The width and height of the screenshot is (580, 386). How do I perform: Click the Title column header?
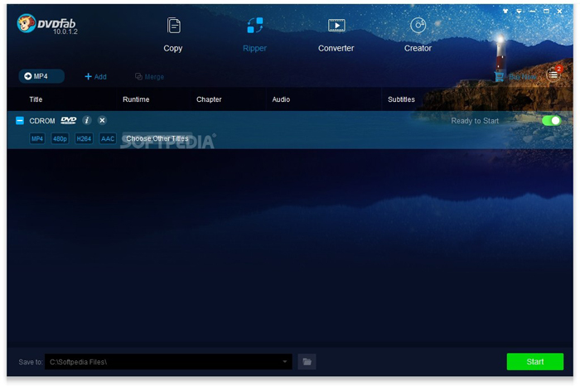(36, 99)
